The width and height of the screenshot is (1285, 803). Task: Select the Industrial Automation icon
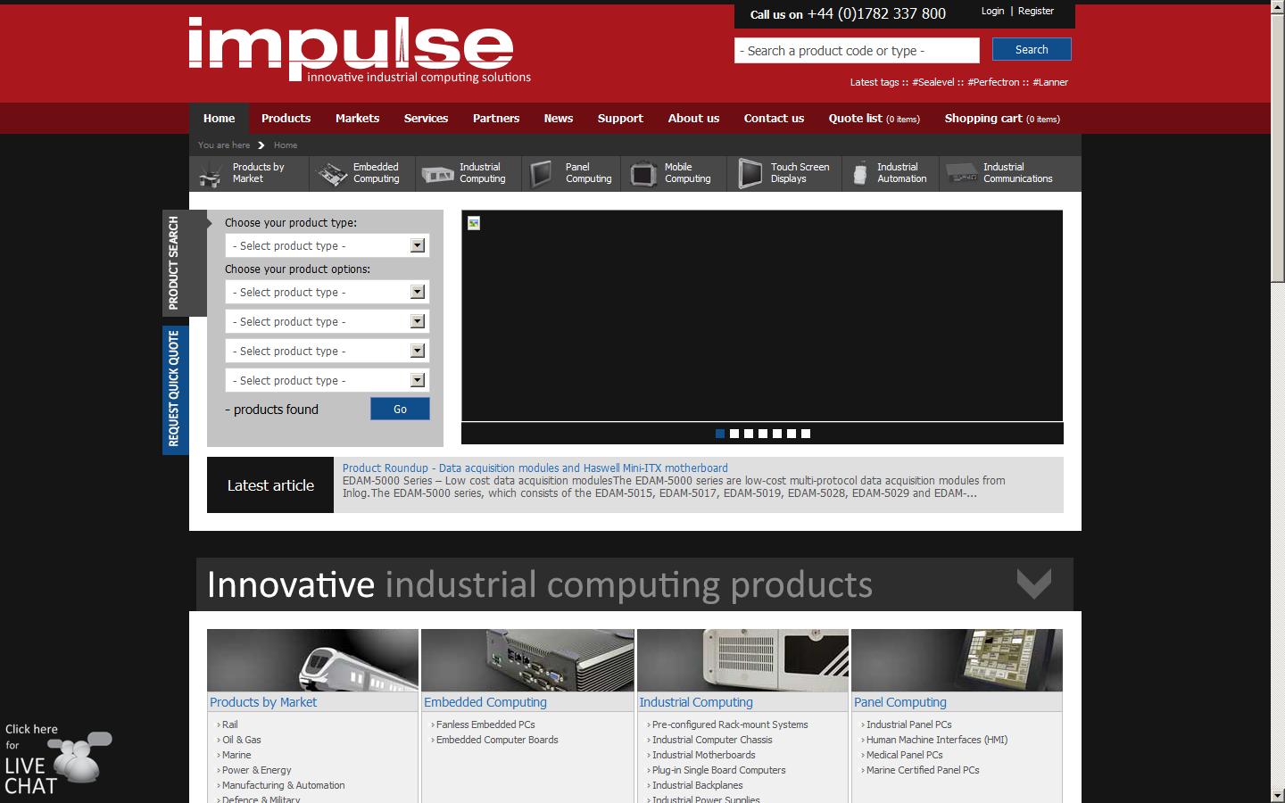pos(859,173)
